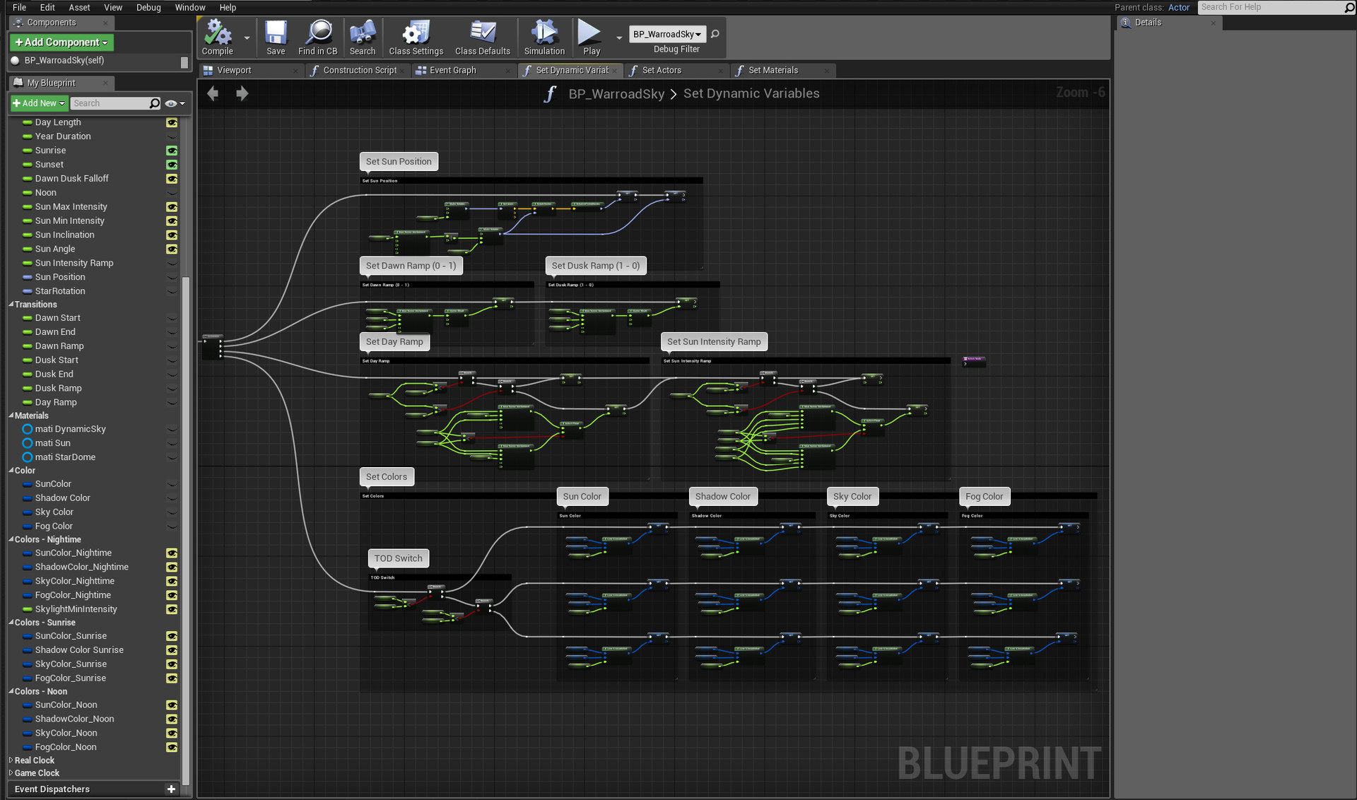Click the Add New button

[39, 103]
